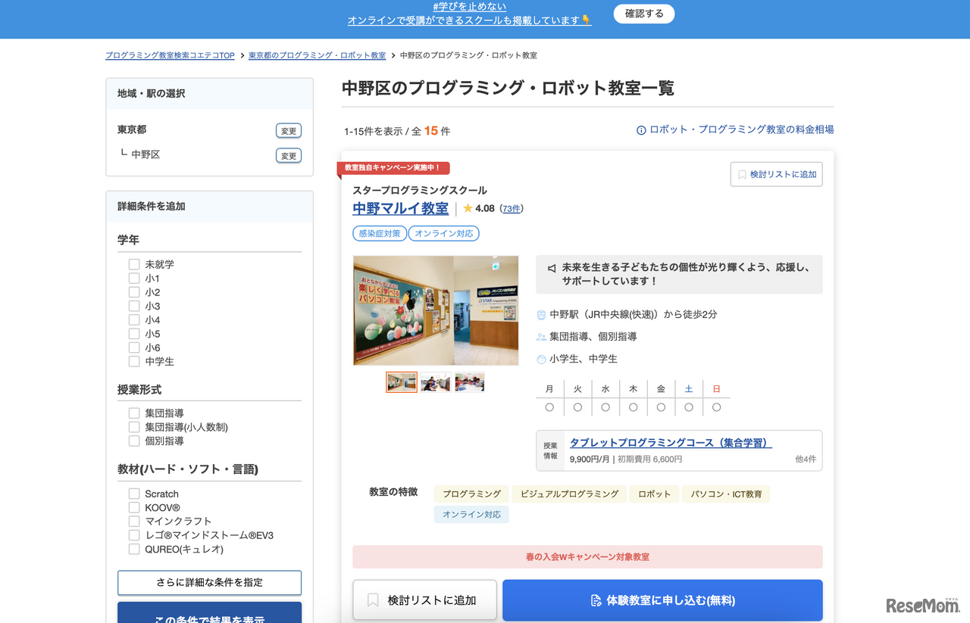
Task: Click the 教室独自キャンペーン実施中！ red label
Action: [393, 168]
